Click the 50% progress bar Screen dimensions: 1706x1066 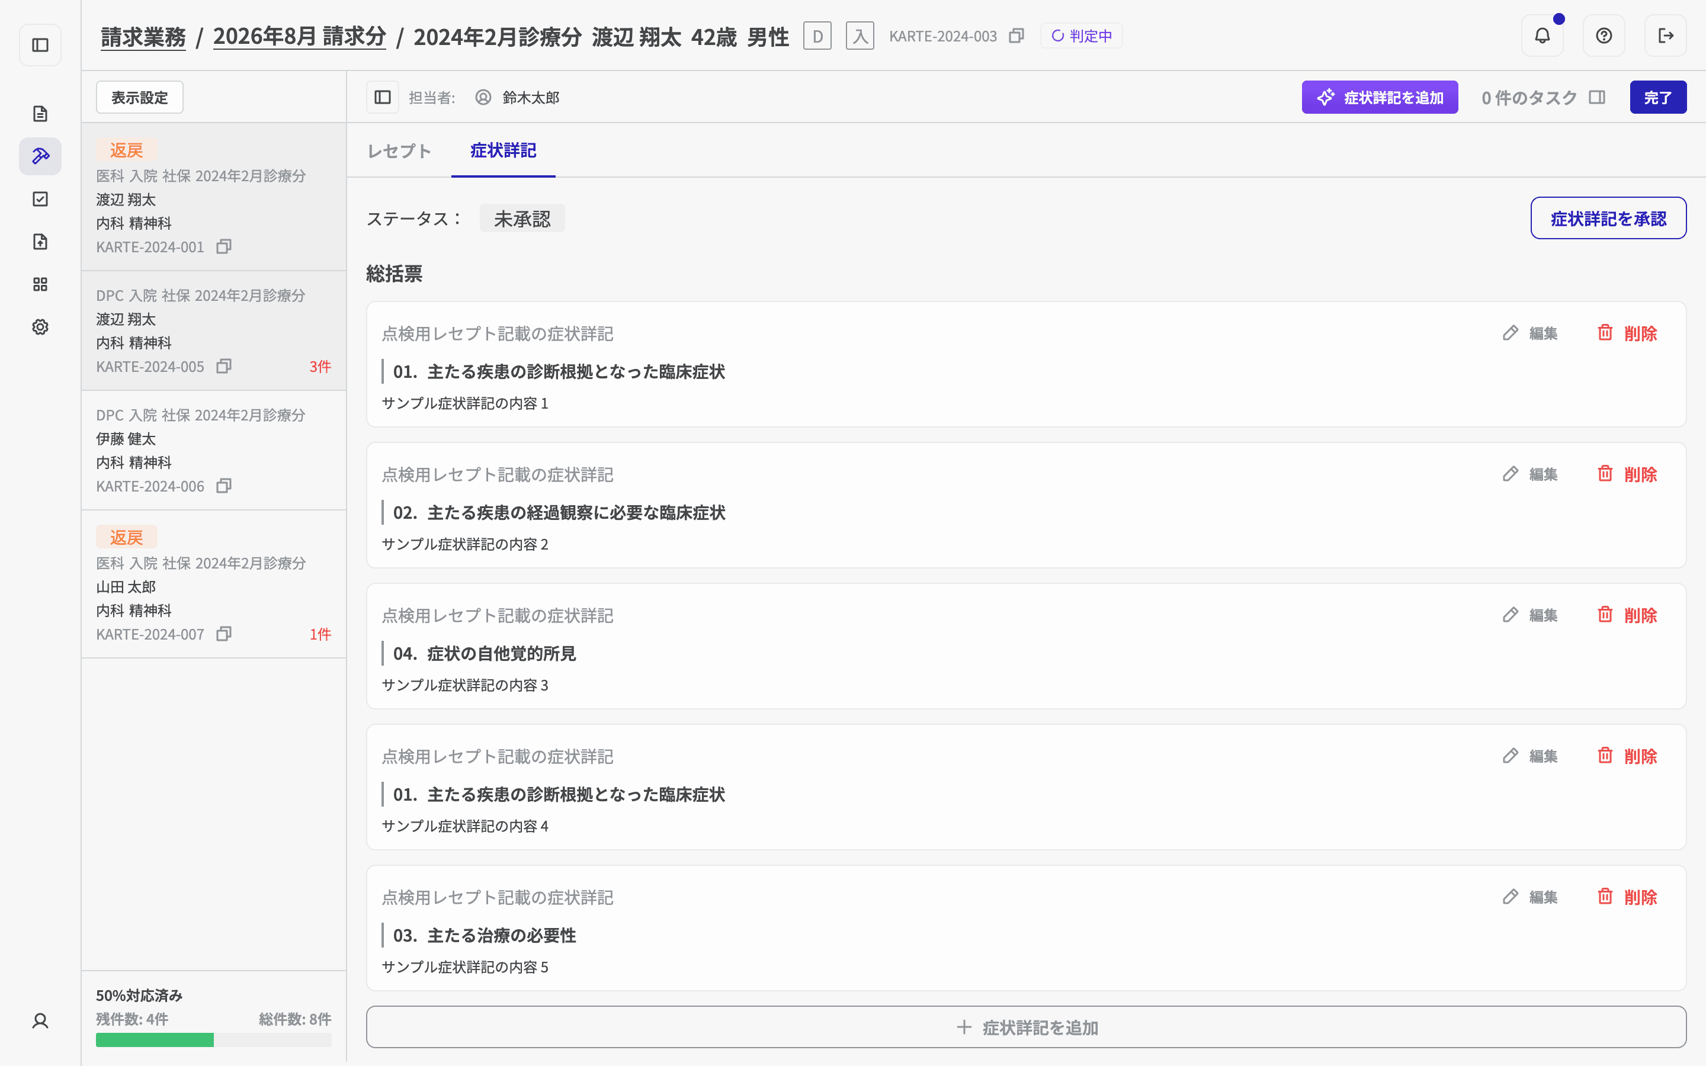tap(214, 1040)
